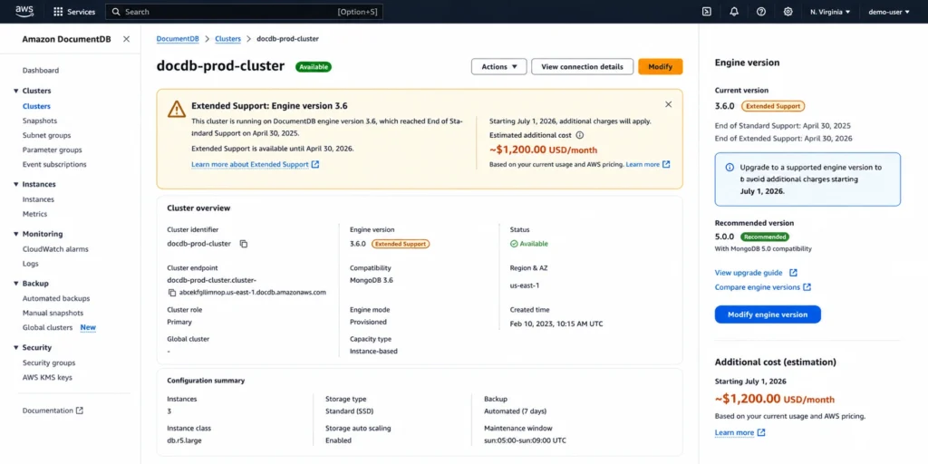
Task: Open Snapshots in sidebar
Action: tap(40, 121)
